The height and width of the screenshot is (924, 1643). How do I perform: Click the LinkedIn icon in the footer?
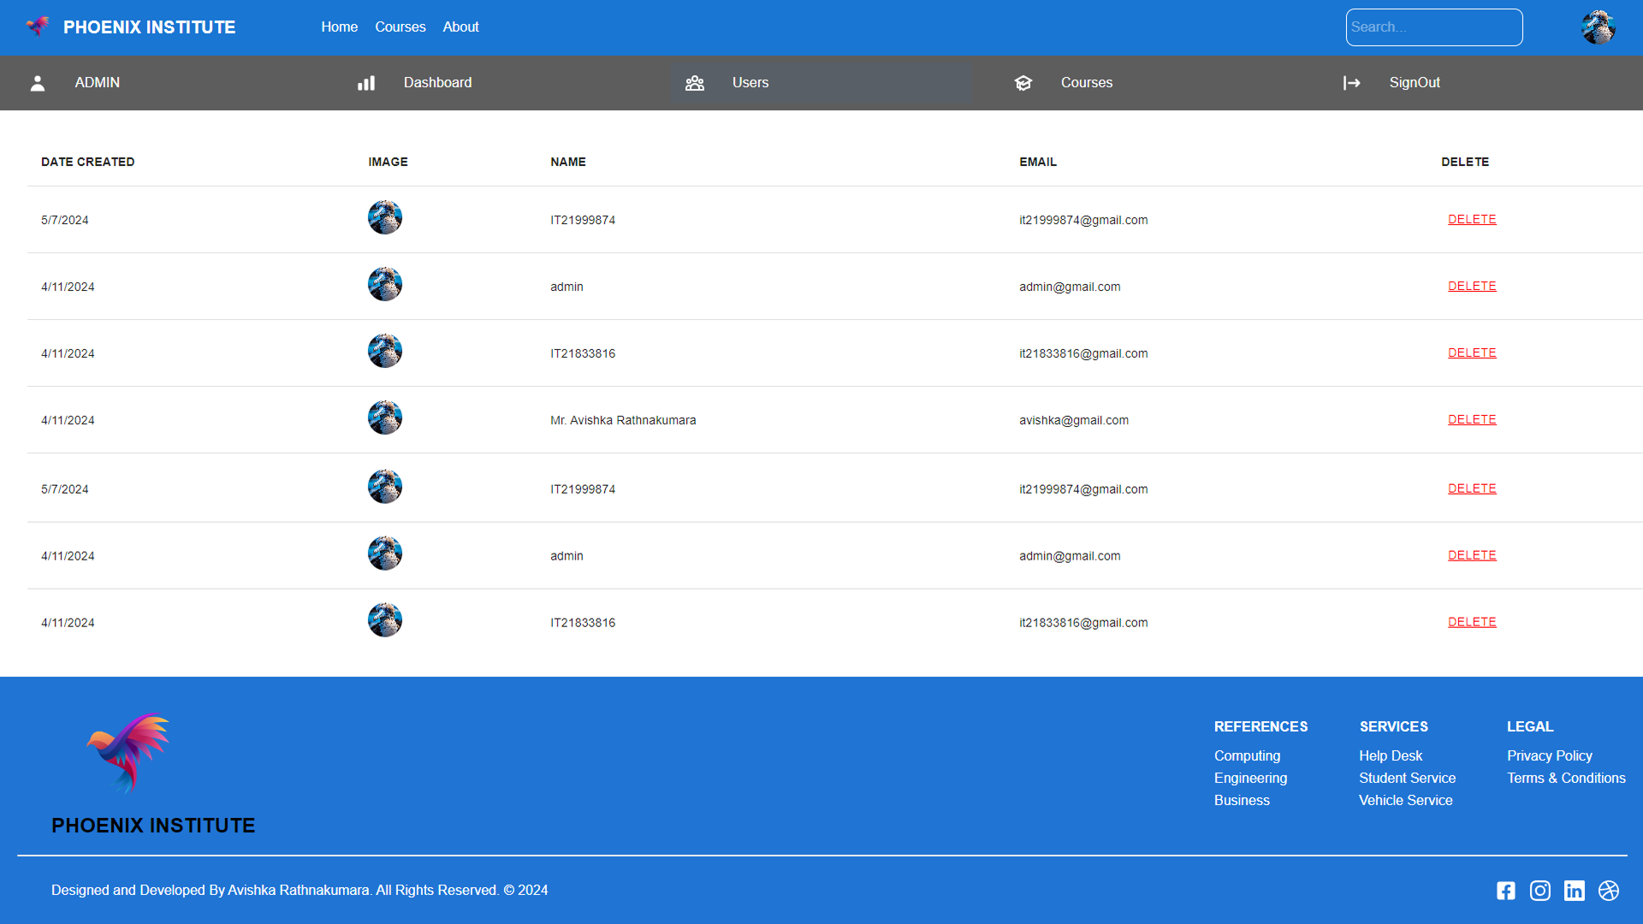click(1575, 891)
